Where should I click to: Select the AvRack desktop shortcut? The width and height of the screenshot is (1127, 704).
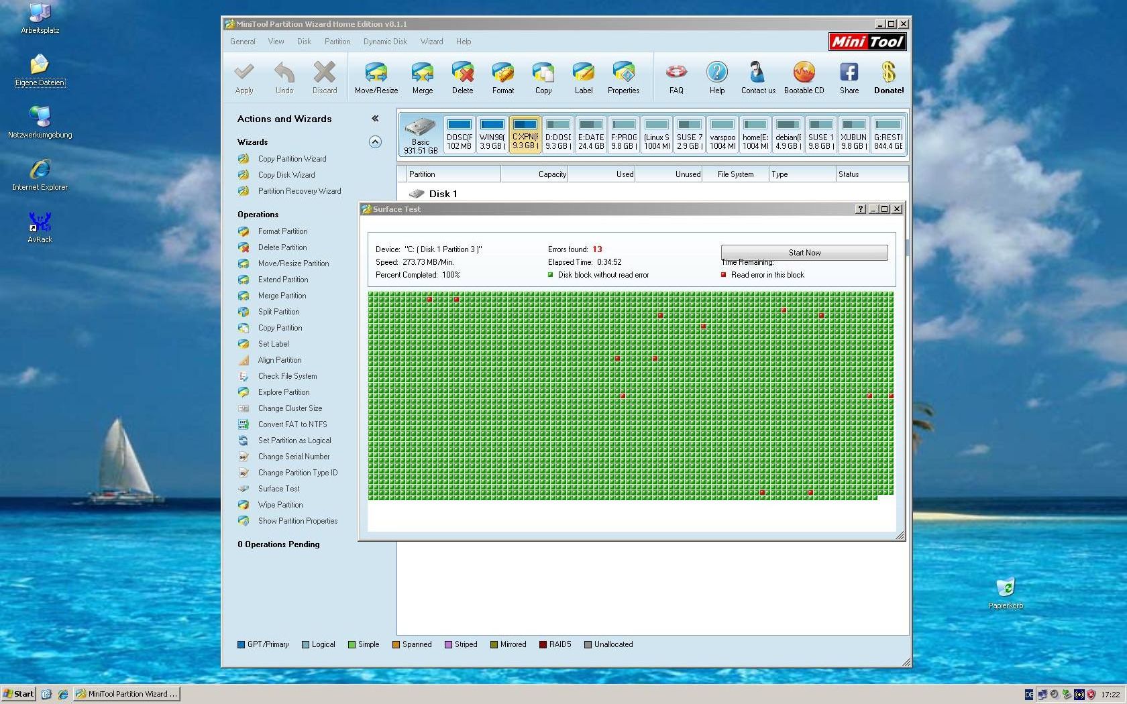[x=40, y=228]
